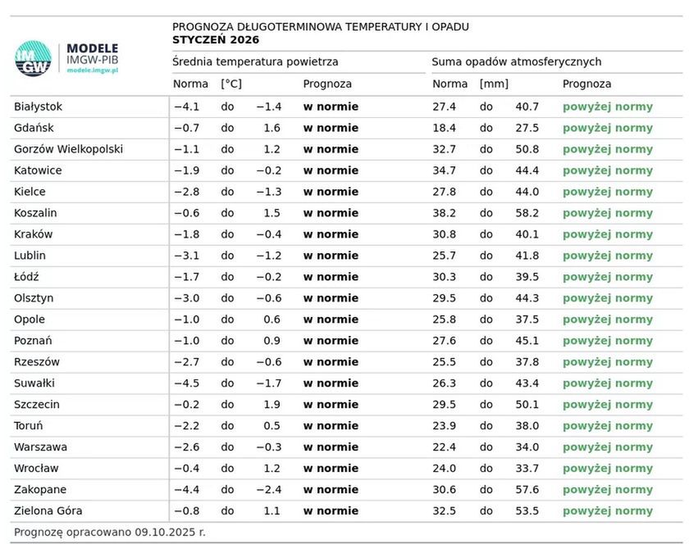The image size is (689, 544).
Task: Select the Katowice row name
Action: point(38,170)
